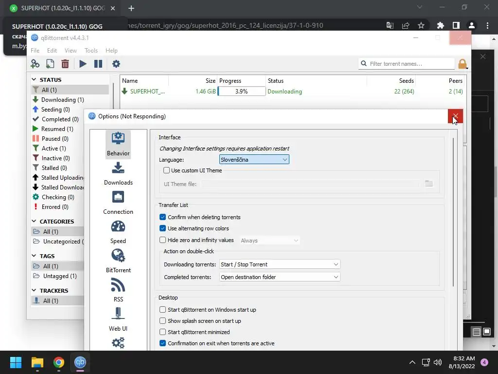Uncheck Use alternating row colors
The height and width of the screenshot is (374, 498).
click(162, 228)
